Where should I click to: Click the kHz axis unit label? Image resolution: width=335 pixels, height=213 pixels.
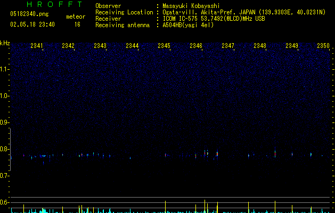tap(5, 43)
